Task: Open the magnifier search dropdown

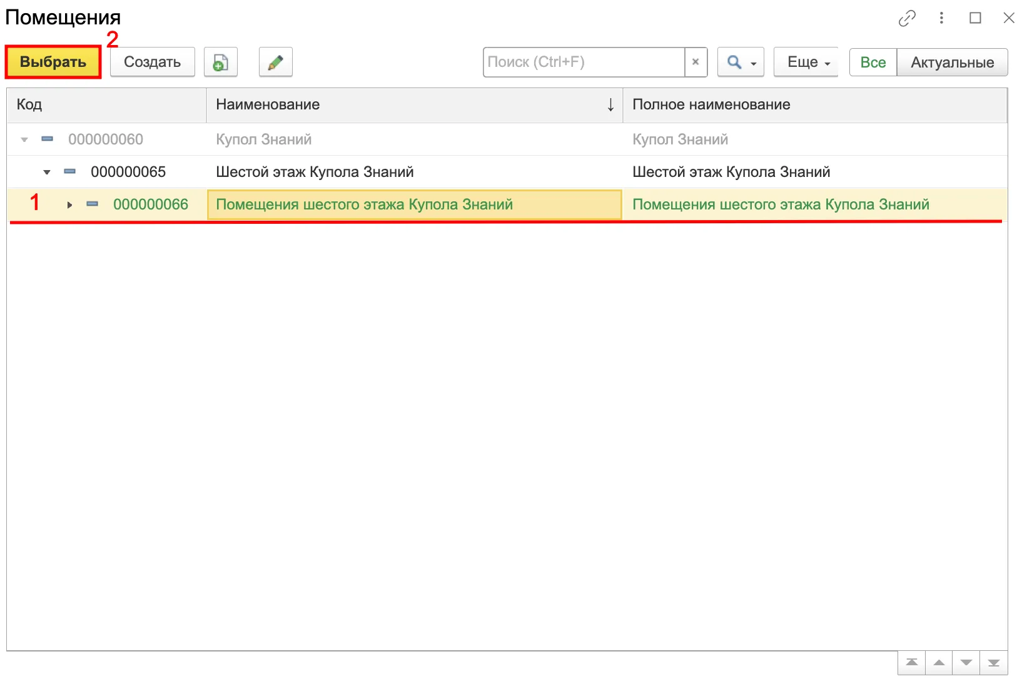Action: pyautogui.click(x=741, y=62)
